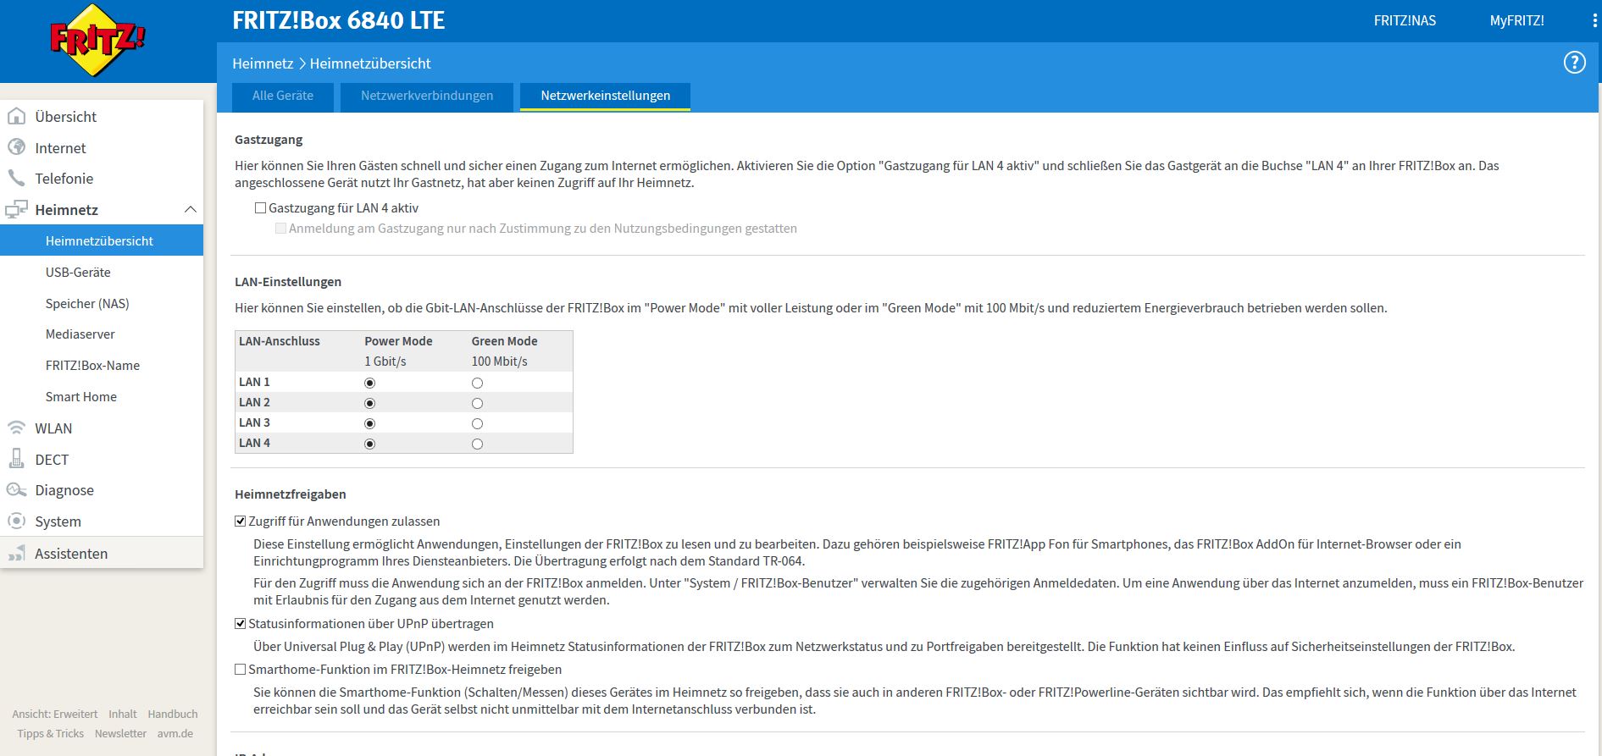
Task: Click the Assistenten icon
Action: pyautogui.click(x=16, y=553)
